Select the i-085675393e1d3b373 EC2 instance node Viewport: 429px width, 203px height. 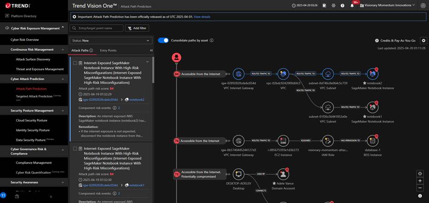283,141
